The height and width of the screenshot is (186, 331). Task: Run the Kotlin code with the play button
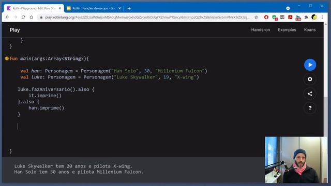[310, 65]
